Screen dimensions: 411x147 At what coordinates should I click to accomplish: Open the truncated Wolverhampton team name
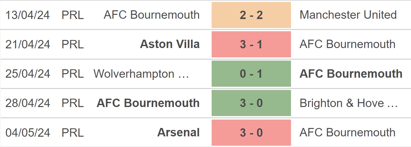point(141,74)
